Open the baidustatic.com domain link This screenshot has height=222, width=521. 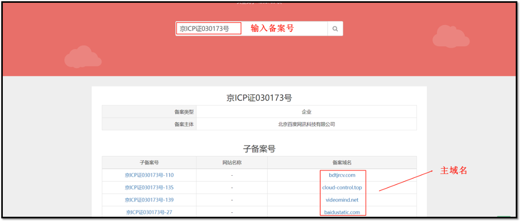[x=342, y=212]
